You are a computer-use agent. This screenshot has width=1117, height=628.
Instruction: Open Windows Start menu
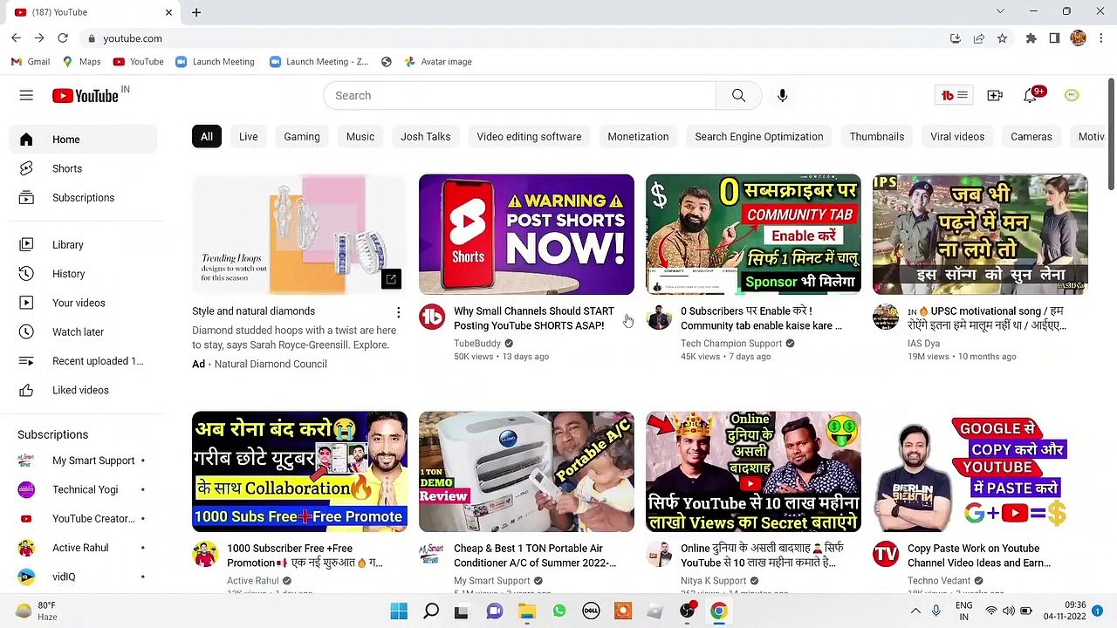[x=399, y=611]
